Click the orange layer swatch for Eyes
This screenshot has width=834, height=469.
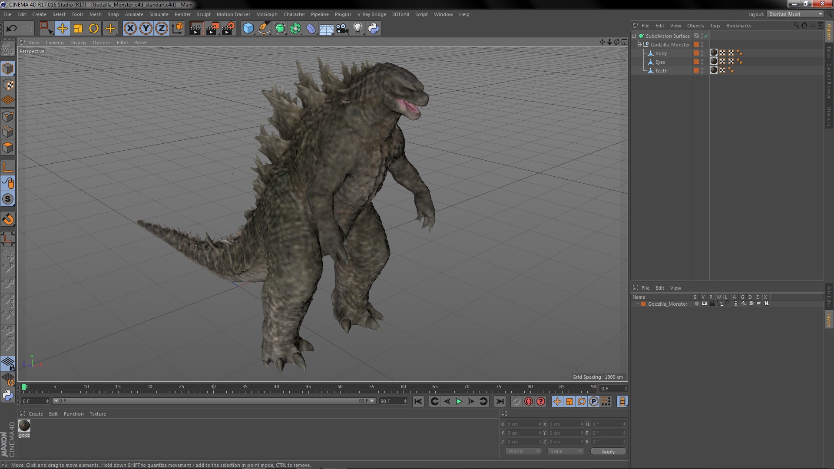point(696,62)
